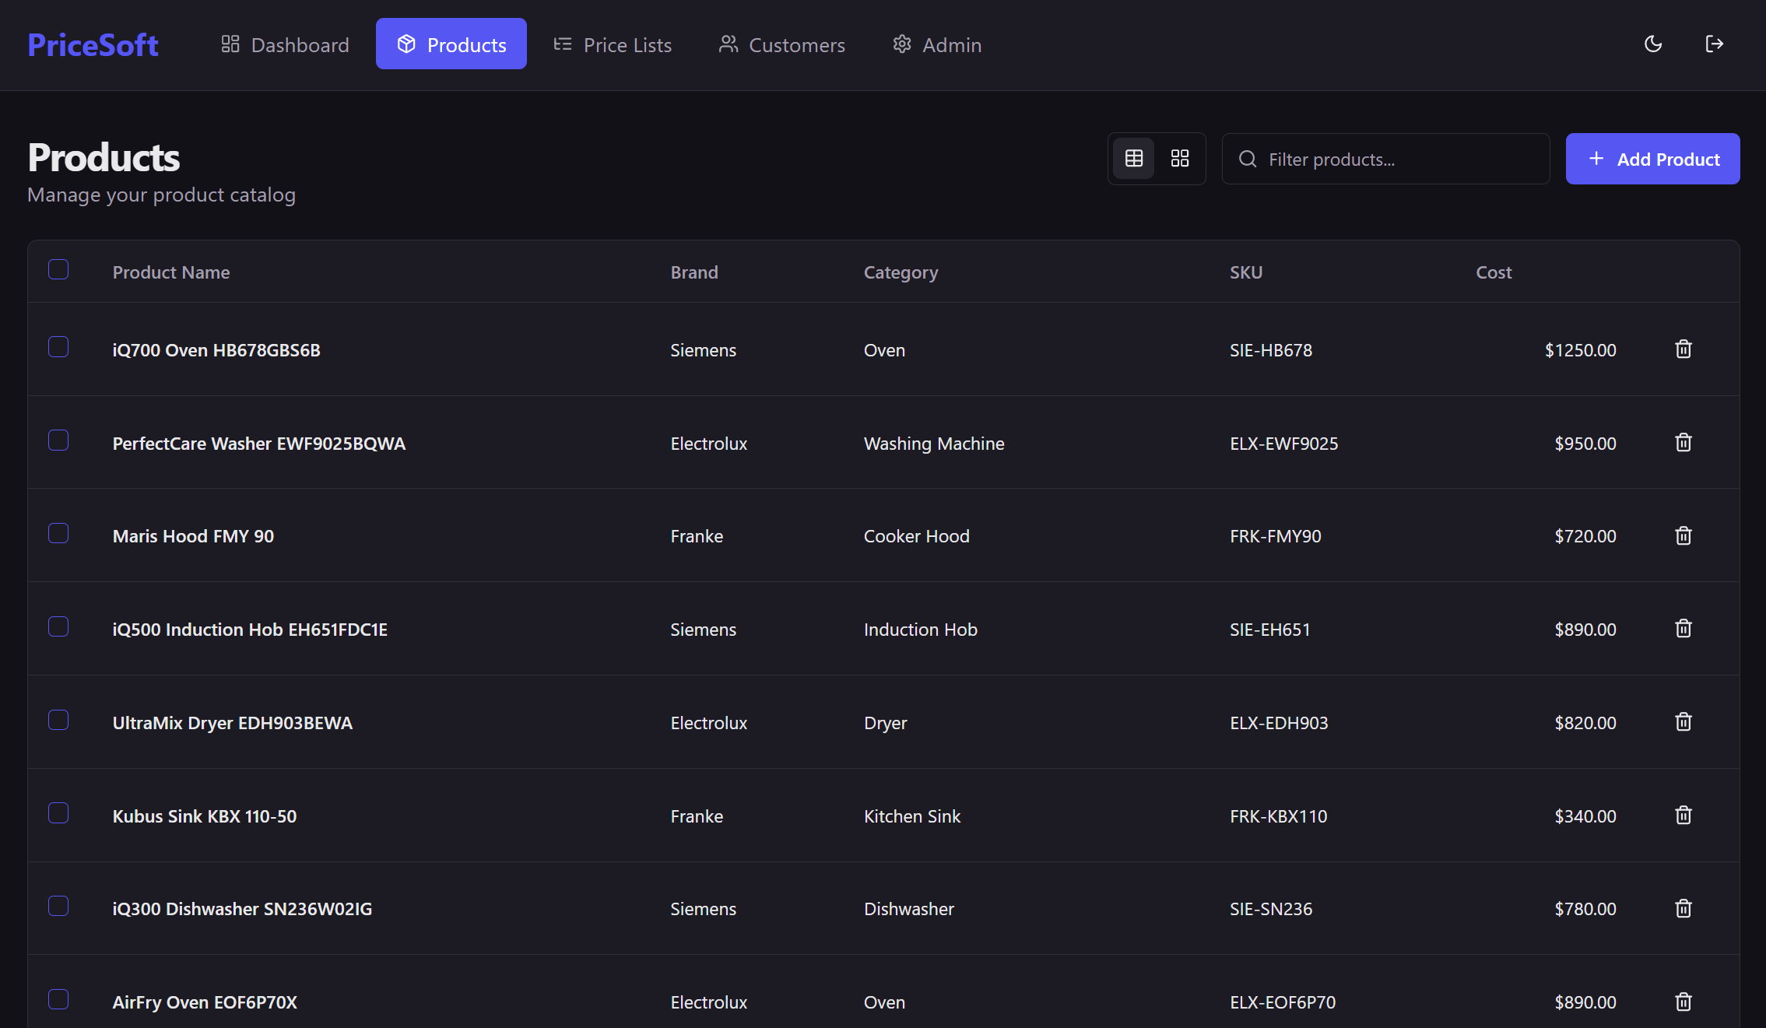The image size is (1766, 1028).
Task: Click the logout icon
Action: click(1714, 44)
